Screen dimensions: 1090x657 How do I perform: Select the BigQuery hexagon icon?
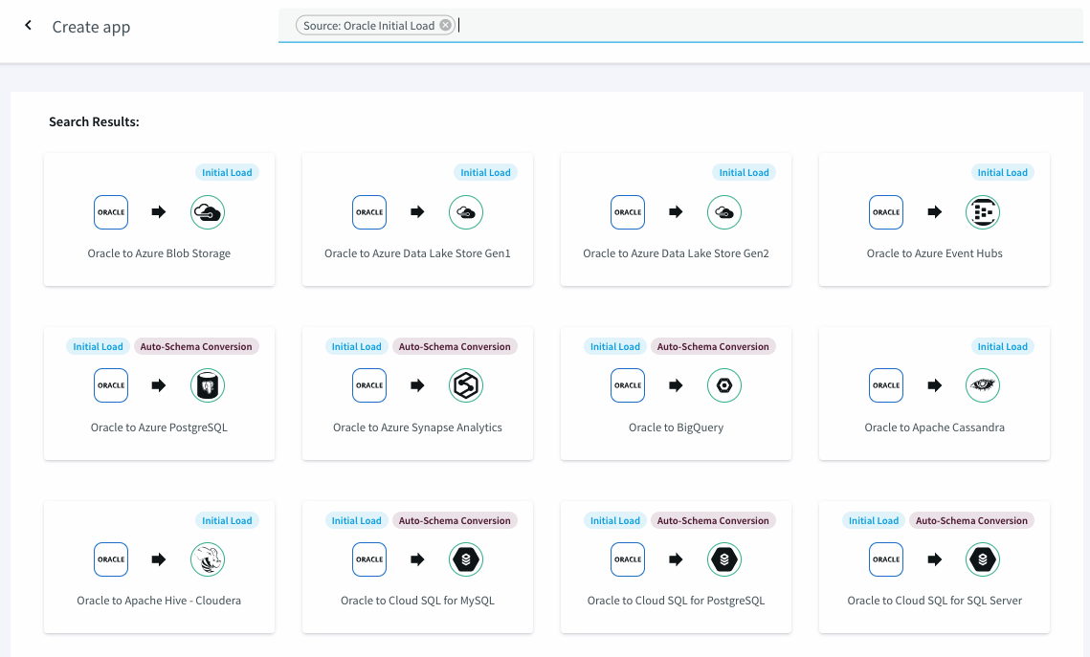[x=724, y=385]
